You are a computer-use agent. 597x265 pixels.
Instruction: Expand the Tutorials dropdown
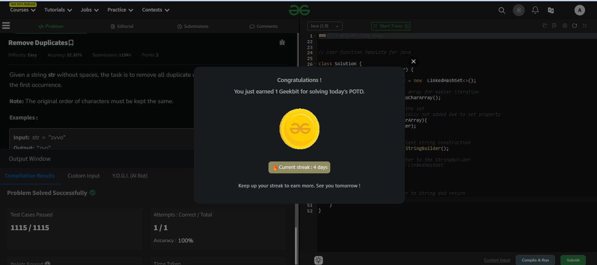(x=58, y=10)
